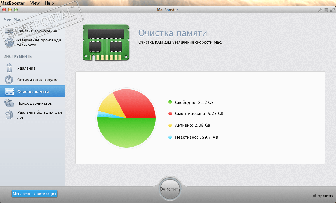
Task: Click the Очистка RAM для увеличения скорости Mac text
Action: (180, 42)
